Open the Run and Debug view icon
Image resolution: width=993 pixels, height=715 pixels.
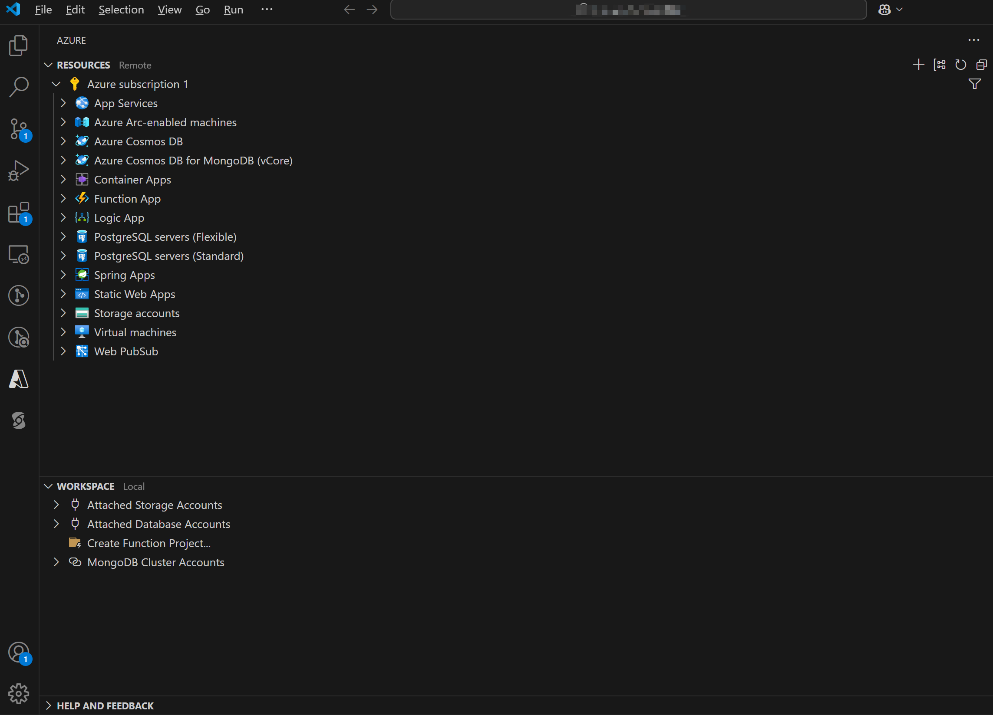(x=18, y=171)
